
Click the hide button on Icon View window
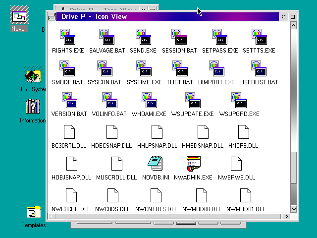[x=284, y=17]
